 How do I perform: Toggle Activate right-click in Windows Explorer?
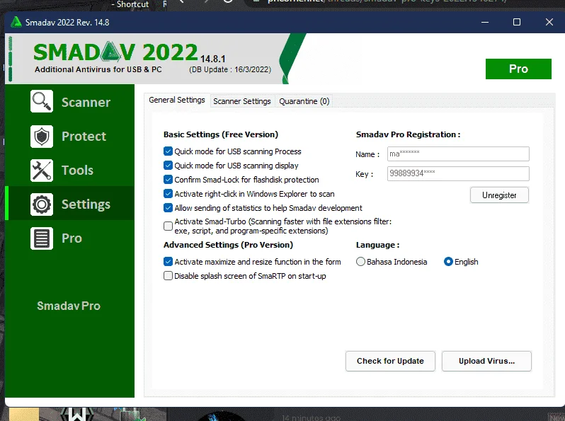168,194
